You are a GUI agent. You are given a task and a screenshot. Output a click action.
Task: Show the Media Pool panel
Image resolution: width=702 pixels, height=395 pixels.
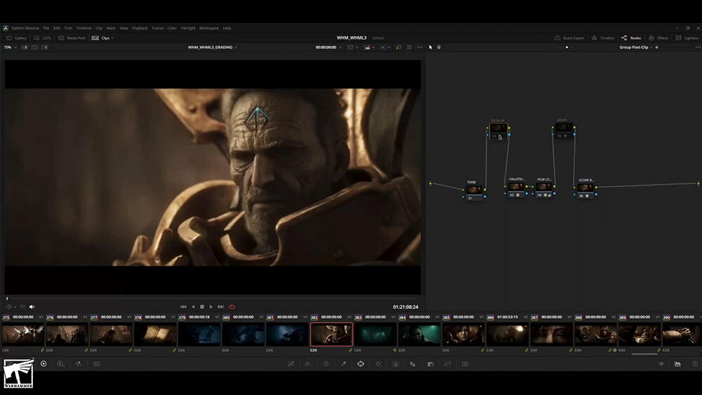tap(72, 38)
